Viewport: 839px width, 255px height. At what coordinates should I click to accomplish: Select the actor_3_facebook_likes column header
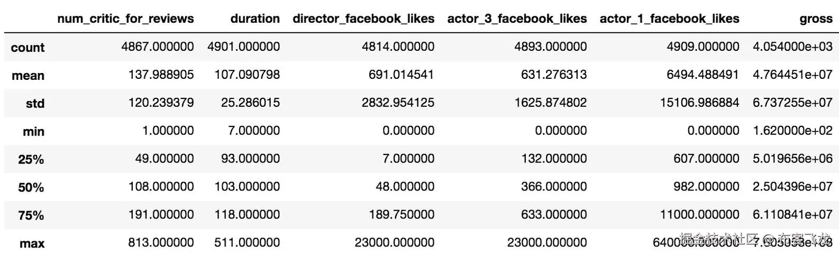pyautogui.click(x=517, y=19)
